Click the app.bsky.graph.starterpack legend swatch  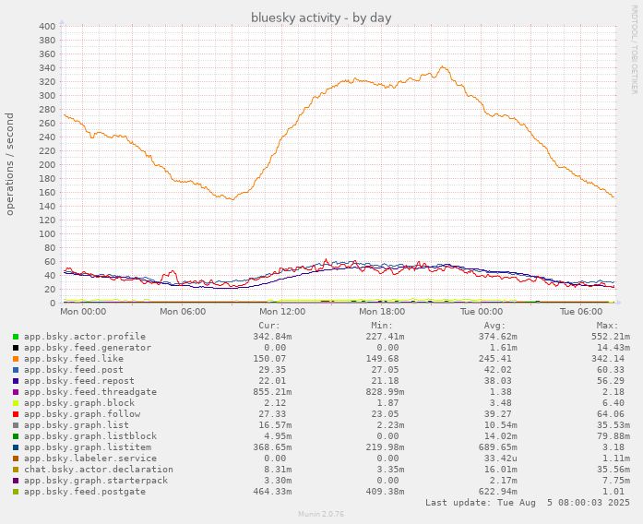[x=16, y=481]
